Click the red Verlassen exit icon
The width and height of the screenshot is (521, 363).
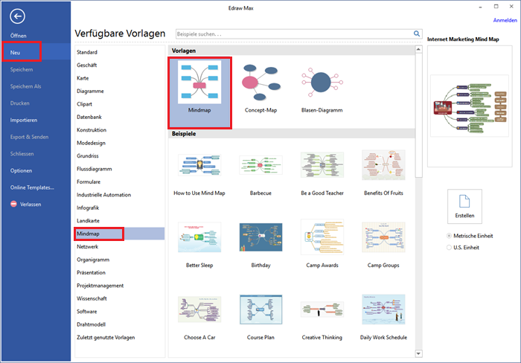pos(13,204)
